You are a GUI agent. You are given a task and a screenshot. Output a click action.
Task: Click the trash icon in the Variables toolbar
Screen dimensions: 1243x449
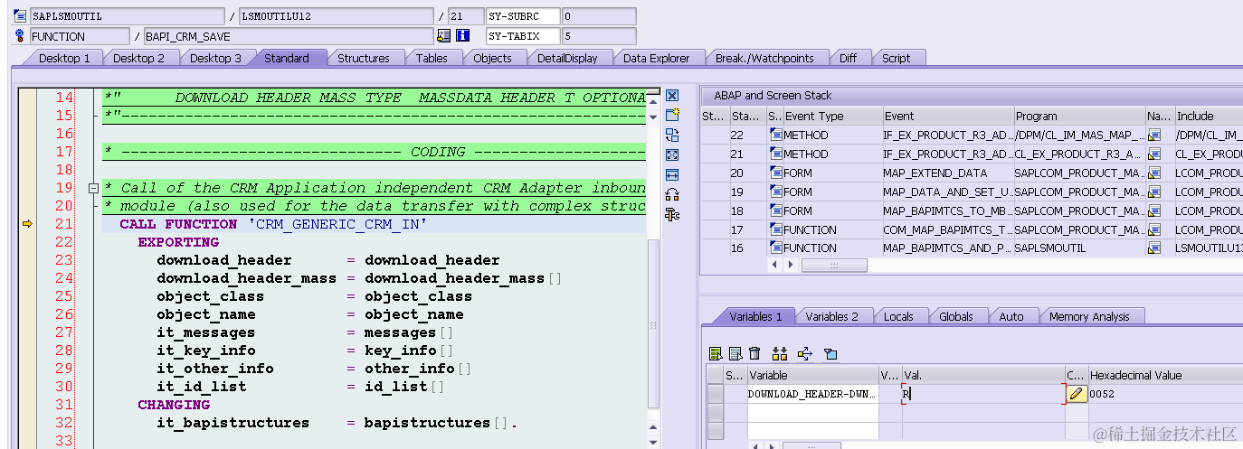tap(754, 353)
